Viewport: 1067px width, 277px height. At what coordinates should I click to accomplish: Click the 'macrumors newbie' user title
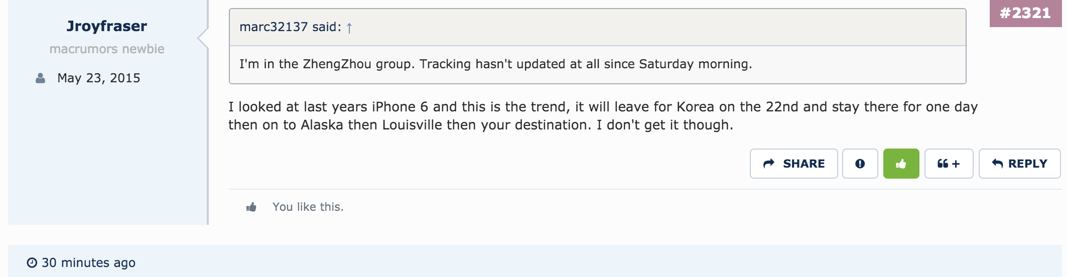107,49
